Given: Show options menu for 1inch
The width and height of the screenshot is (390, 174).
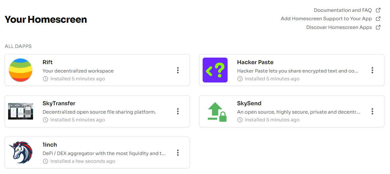Looking at the screenshot, I should tap(178, 153).
